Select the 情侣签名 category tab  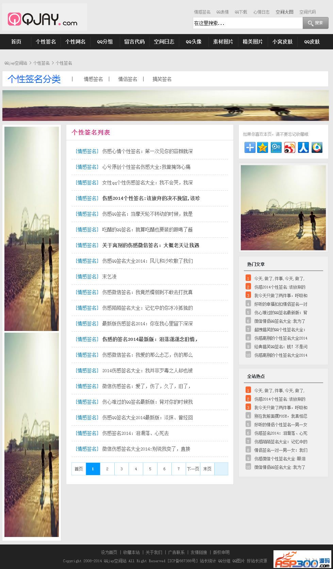pyautogui.click(x=128, y=79)
